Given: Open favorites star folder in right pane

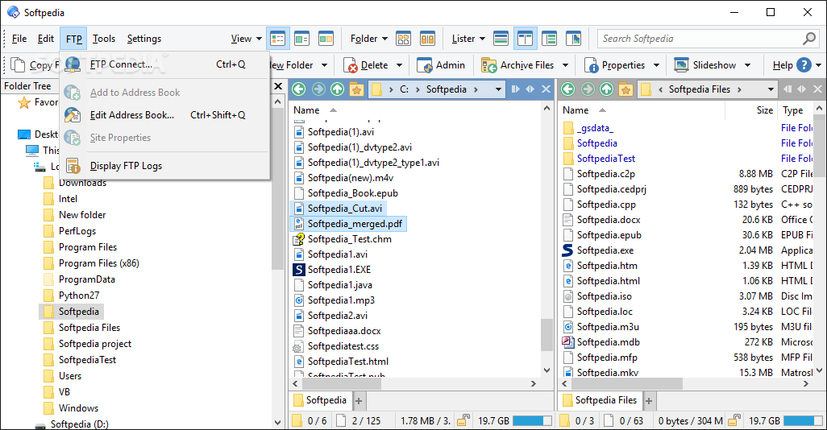Looking at the screenshot, I should (x=625, y=89).
